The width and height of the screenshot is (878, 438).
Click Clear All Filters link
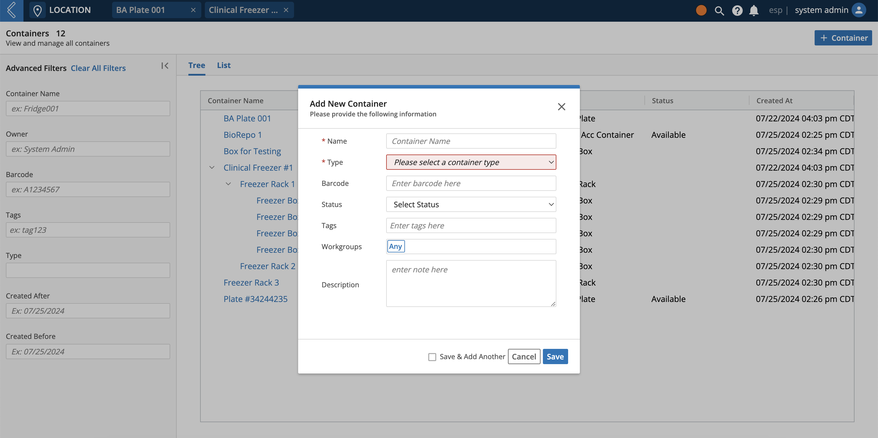[x=98, y=68]
